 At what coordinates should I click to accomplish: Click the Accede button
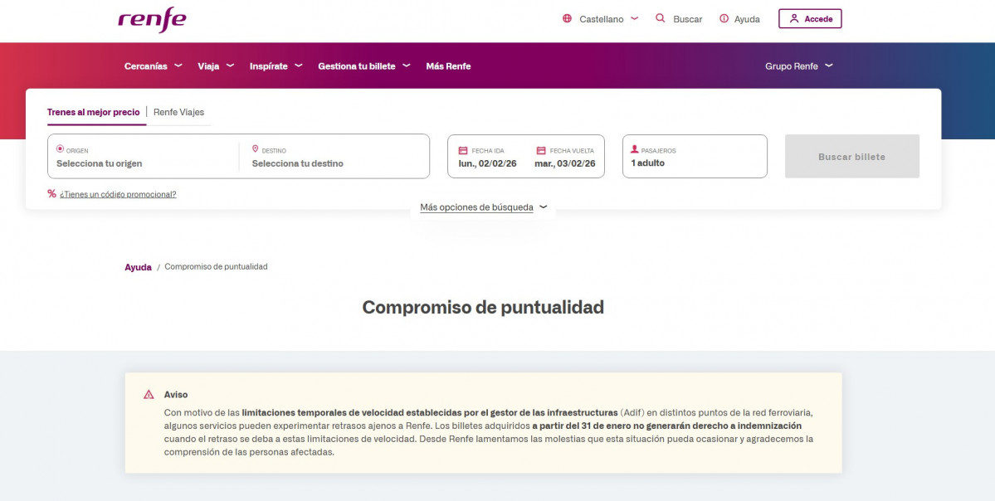click(809, 18)
